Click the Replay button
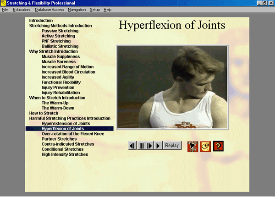275x197 pixels. click(x=172, y=146)
